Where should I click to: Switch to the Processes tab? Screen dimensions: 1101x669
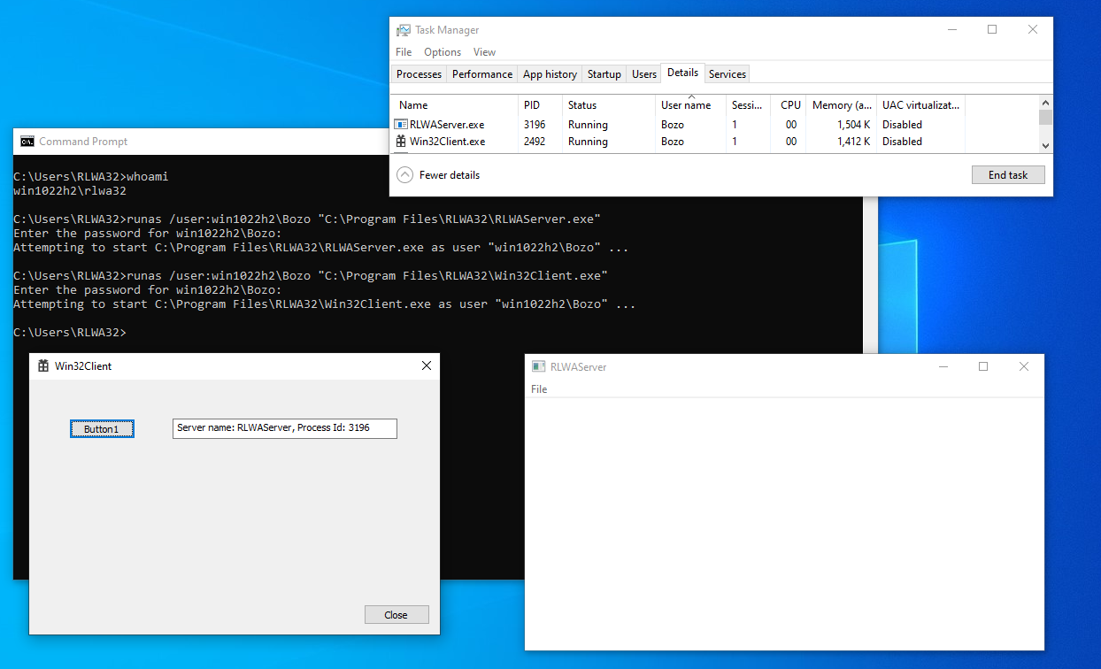419,74
